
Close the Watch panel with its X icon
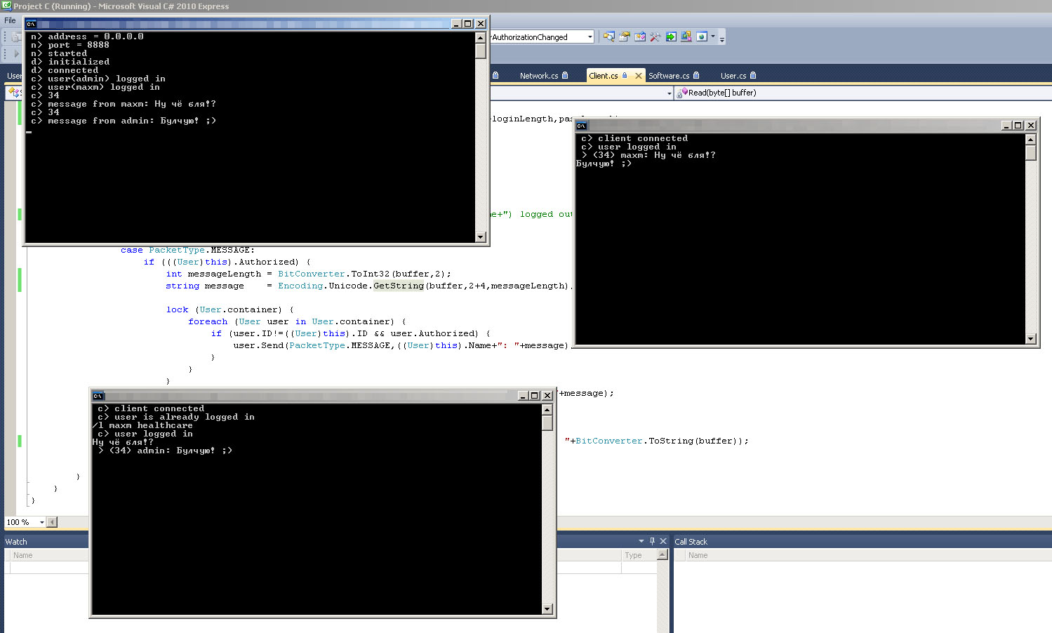pos(663,541)
